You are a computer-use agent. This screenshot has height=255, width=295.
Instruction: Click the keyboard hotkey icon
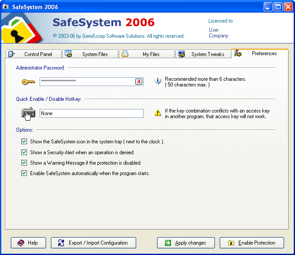pyautogui.click(x=28, y=114)
